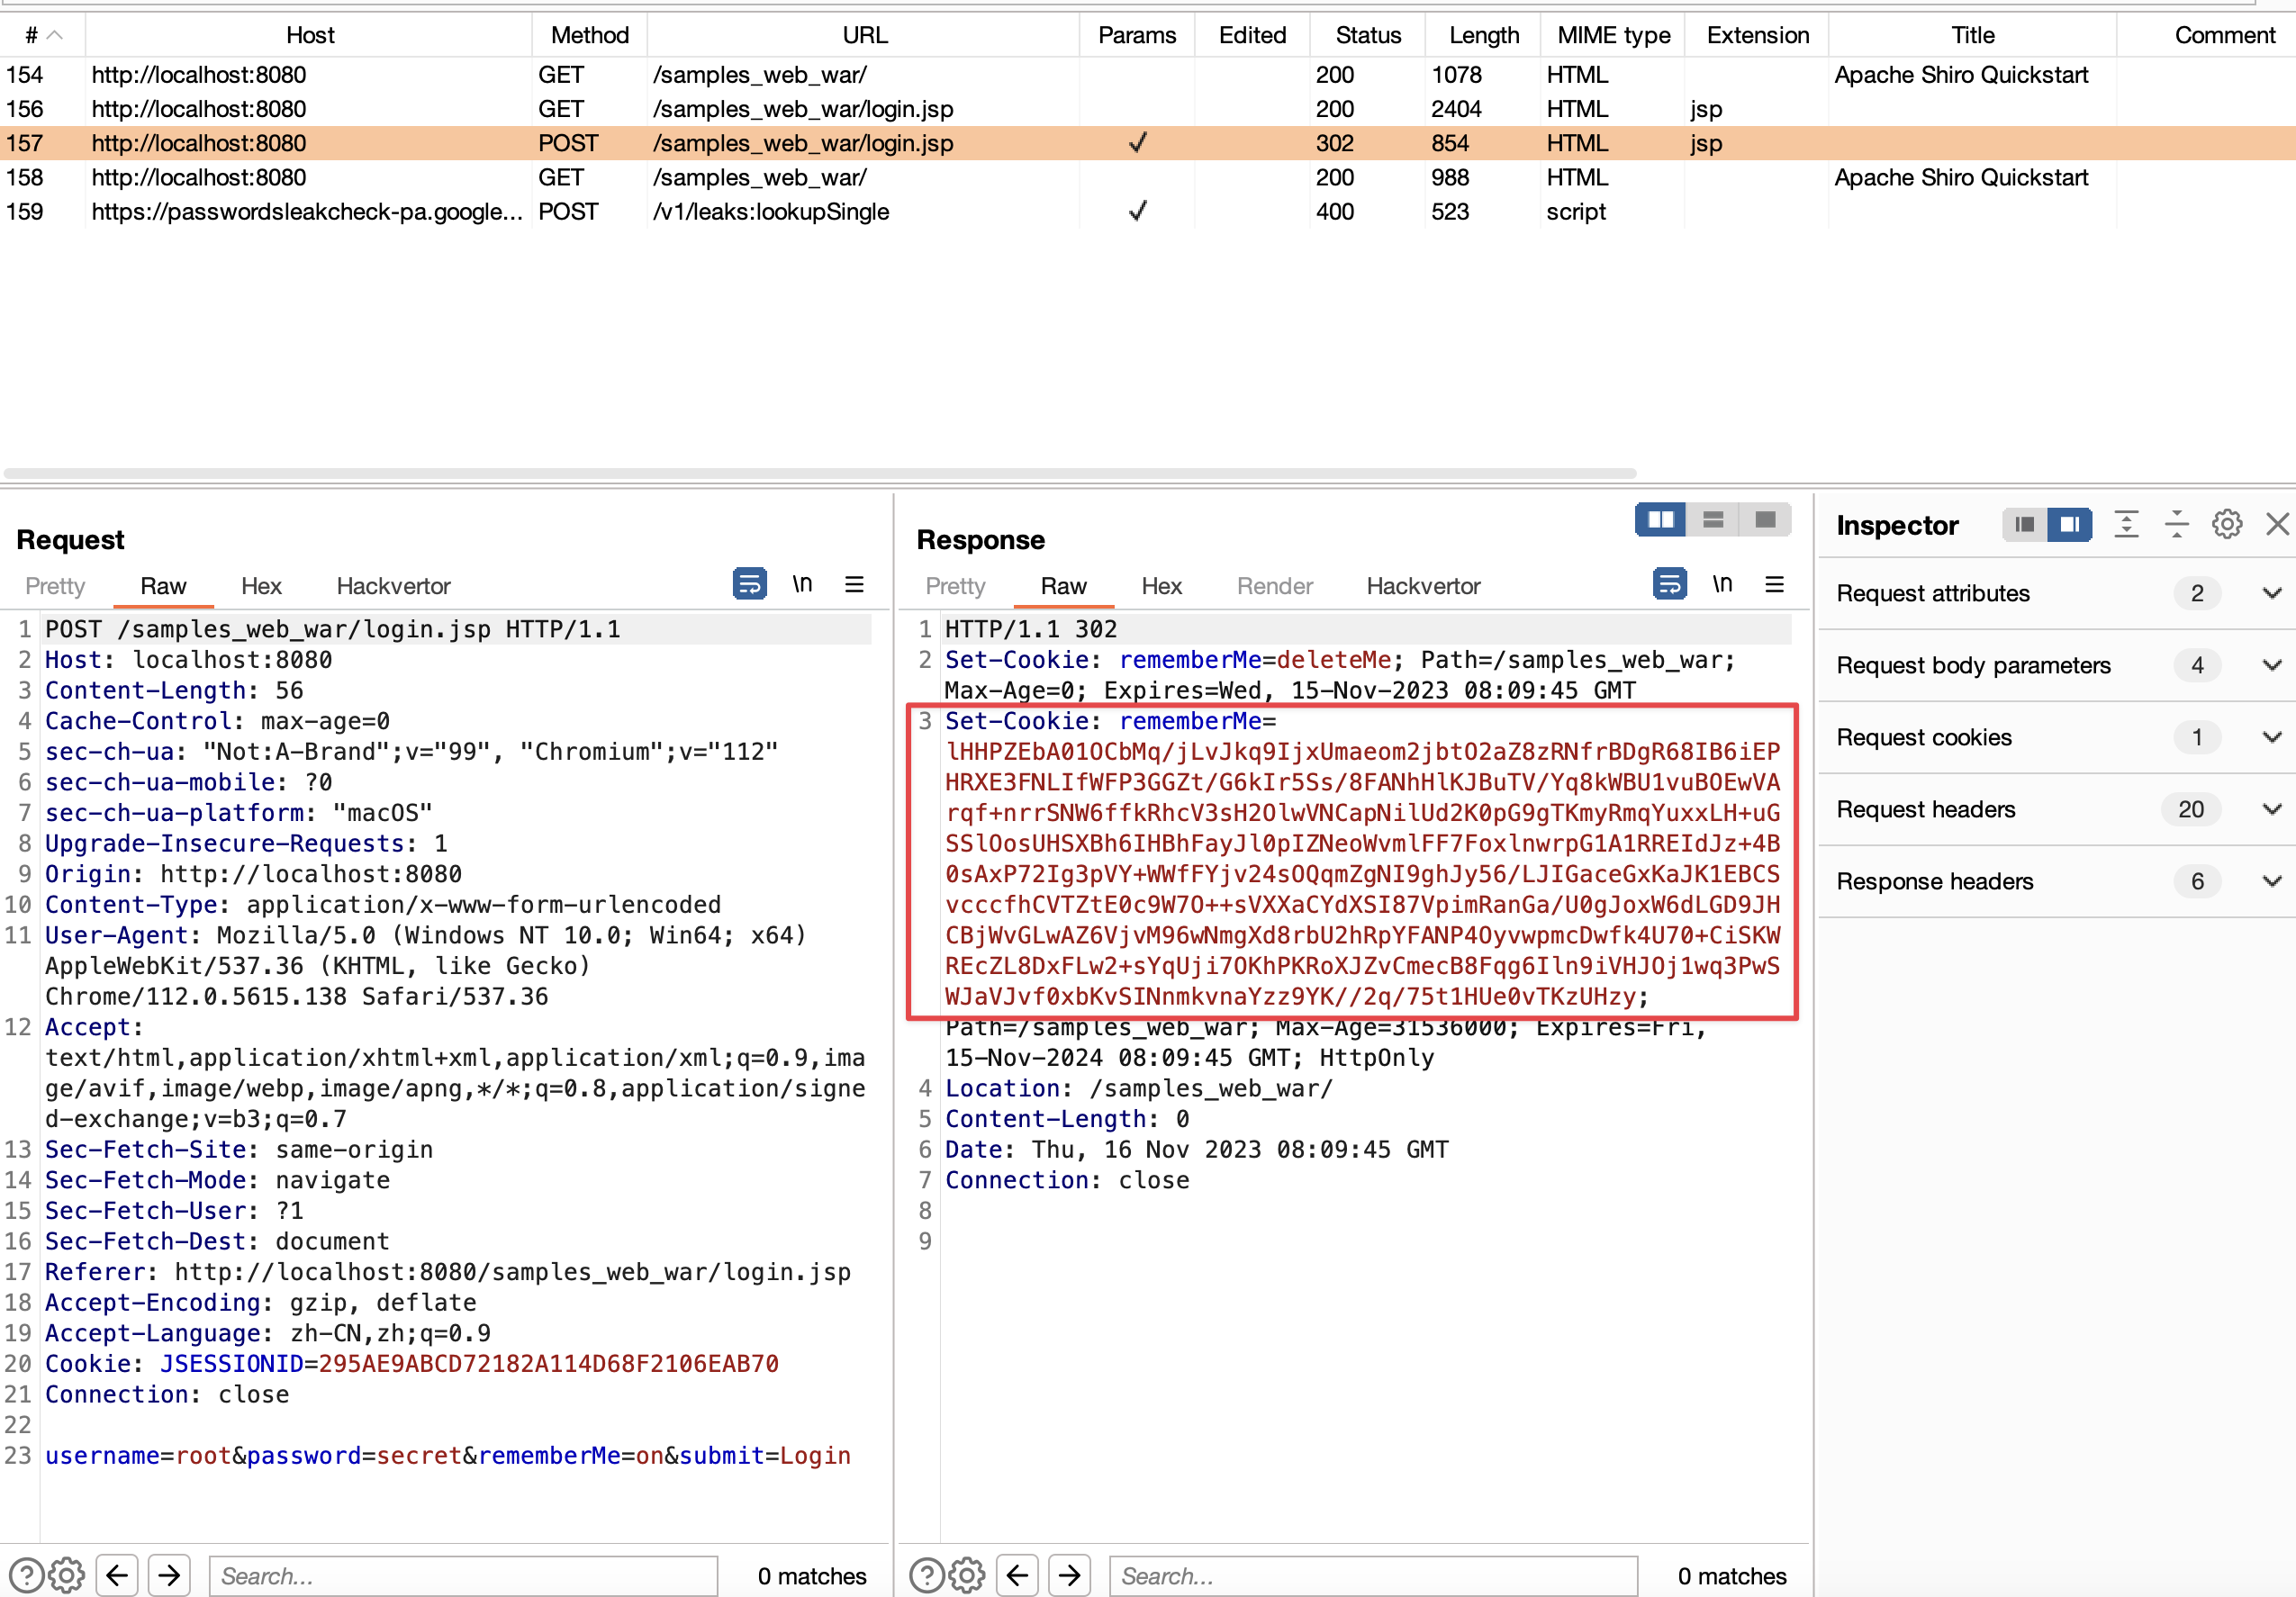The width and height of the screenshot is (2296, 1597).
Task: Open search settings gear below Response editor
Action: click(967, 1576)
